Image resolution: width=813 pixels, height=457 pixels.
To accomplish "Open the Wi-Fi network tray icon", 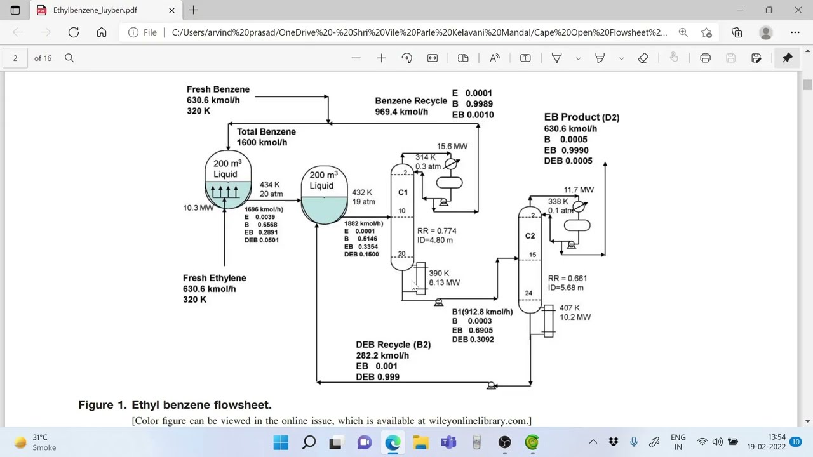I will (x=702, y=442).
